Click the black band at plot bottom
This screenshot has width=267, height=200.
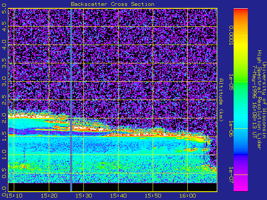click(x=113, y=187)
